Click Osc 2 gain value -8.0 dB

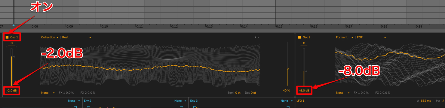(304, 90)
